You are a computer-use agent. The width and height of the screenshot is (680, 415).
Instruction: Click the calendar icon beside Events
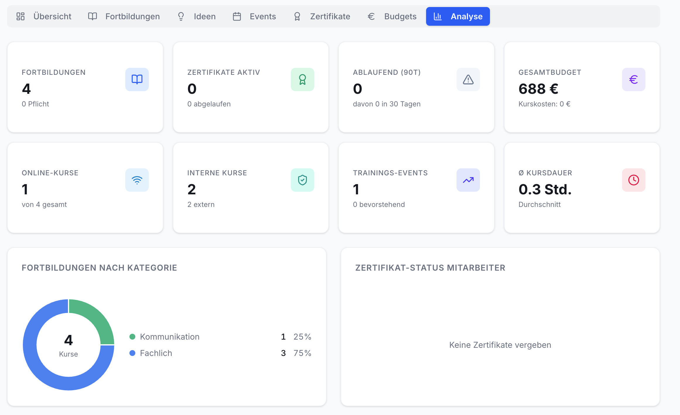[x=237, y=16]
